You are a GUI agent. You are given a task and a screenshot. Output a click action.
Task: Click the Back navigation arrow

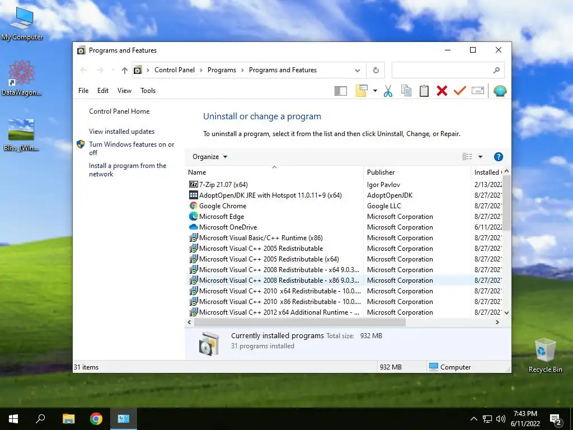pyautogui.click(x=83, y=70)
